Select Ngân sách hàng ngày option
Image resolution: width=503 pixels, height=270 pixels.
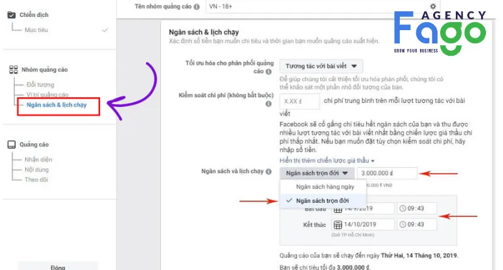pos(323,186)
